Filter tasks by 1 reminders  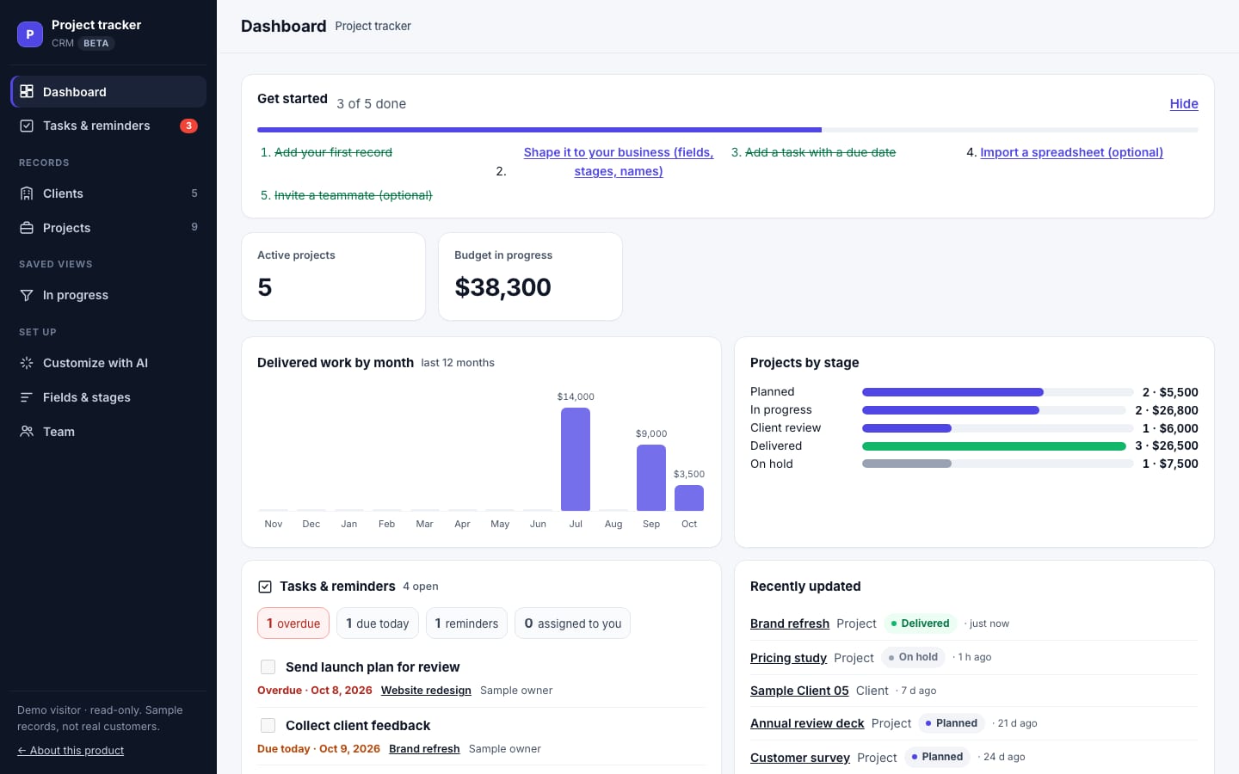click(466, 623)
